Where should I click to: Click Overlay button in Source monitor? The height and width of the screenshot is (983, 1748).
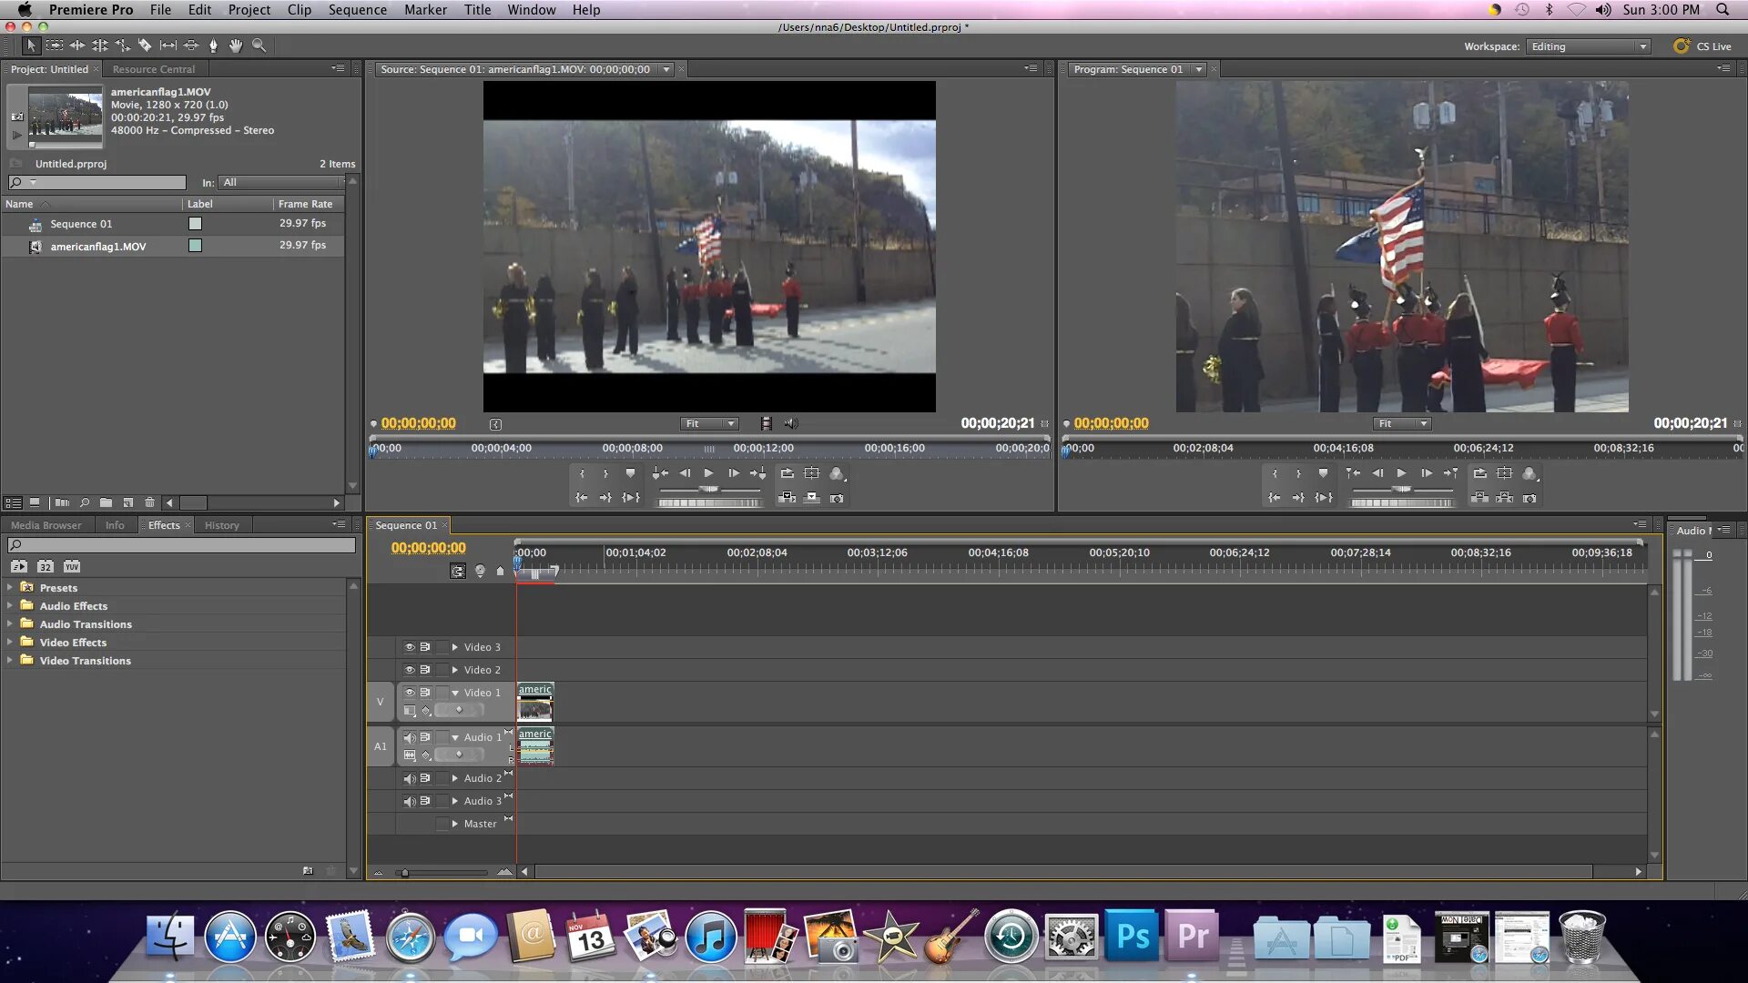(x=812, y=498)
